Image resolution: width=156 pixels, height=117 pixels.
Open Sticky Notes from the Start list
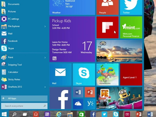click(x=24, y=79)
